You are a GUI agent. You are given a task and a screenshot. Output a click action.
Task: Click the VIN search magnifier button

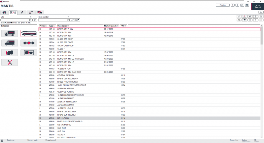click(x=35, y=20)
